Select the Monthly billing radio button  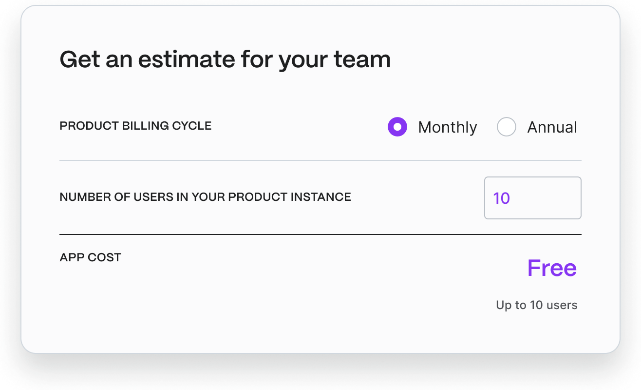(397, 127)
